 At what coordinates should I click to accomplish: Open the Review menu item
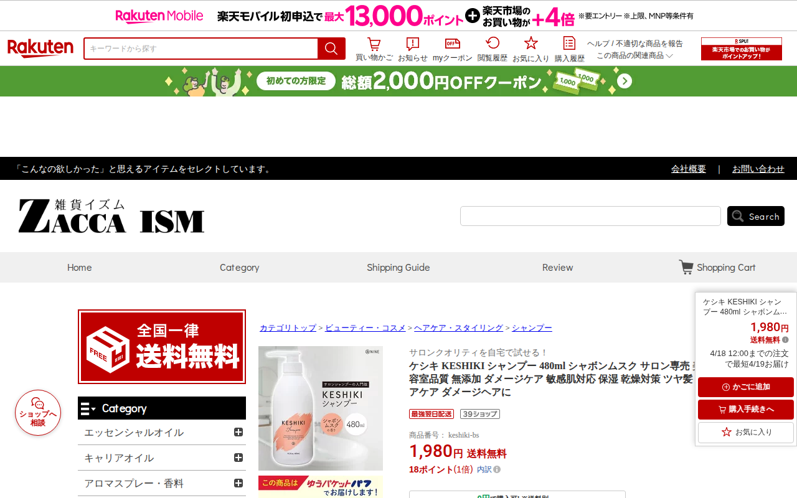(x=558, y=268)
